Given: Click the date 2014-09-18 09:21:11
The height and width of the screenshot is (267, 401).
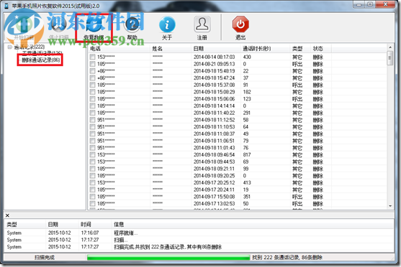Looking at the screenshot, I should [214, 169].
